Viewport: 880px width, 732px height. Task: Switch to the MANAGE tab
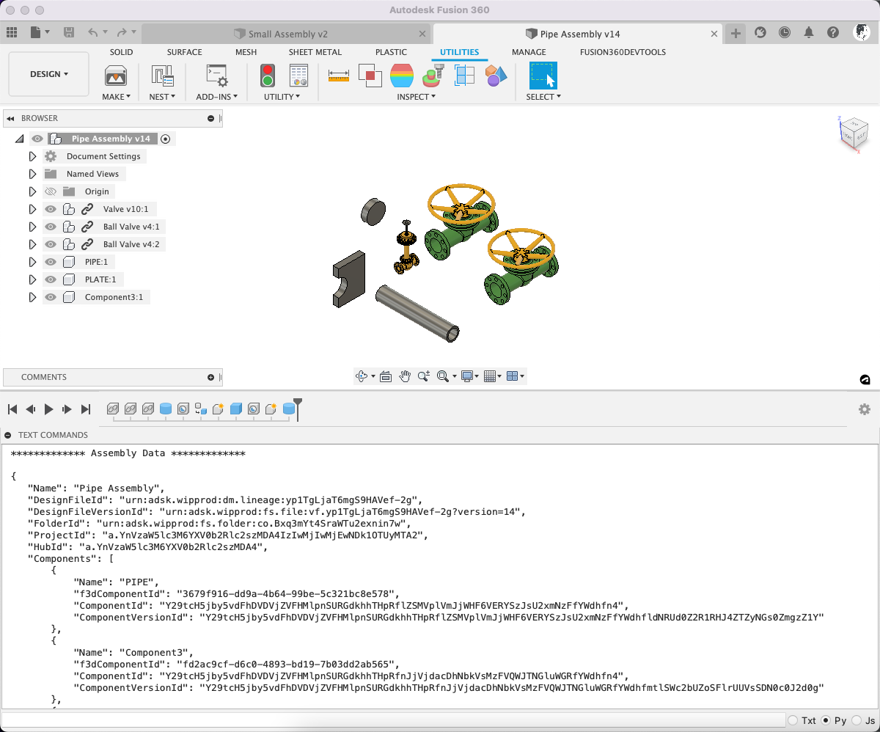[529, 52]
